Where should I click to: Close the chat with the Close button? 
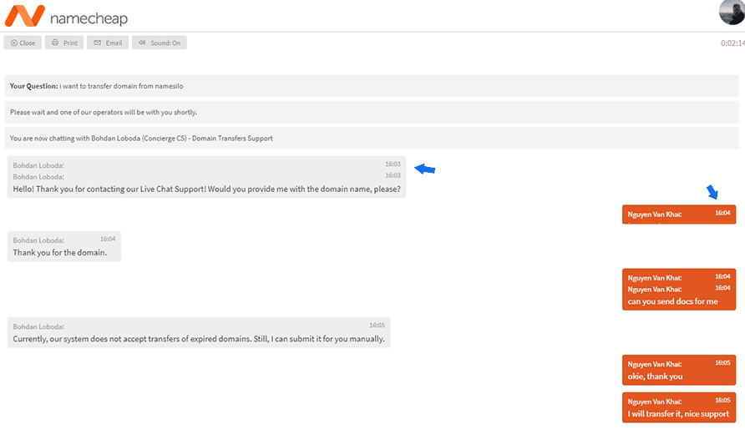click(x=23, y=43)
